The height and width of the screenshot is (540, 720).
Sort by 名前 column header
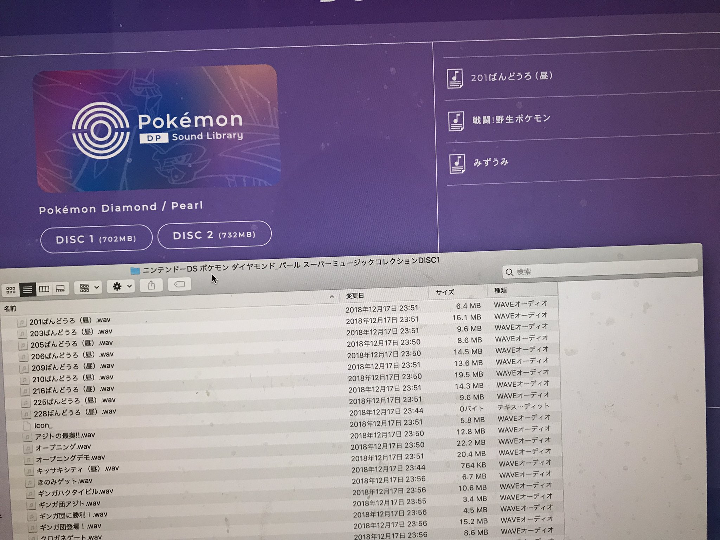[x=10, y=309]
